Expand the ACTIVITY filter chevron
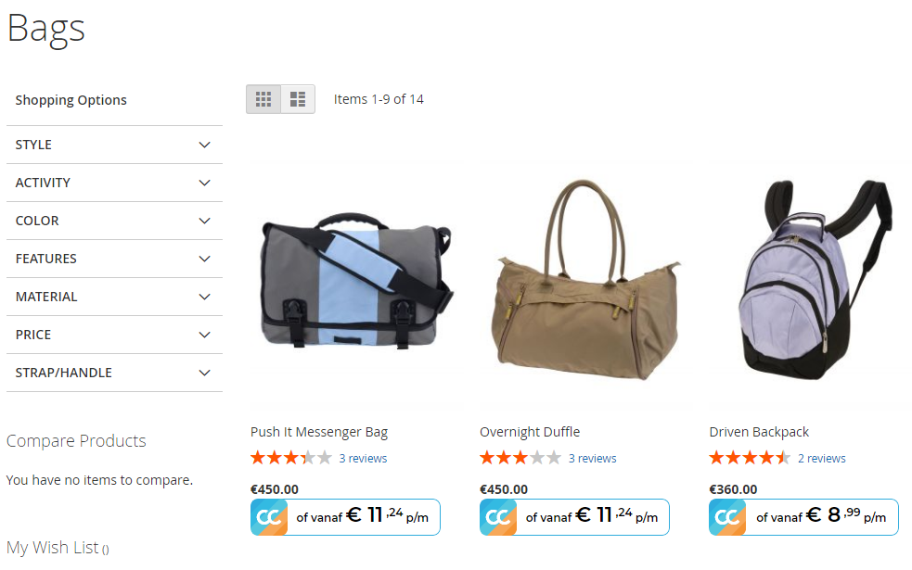The width and height of the screenshot is (912, 570). pyautogui.click(x=204, y=183)
